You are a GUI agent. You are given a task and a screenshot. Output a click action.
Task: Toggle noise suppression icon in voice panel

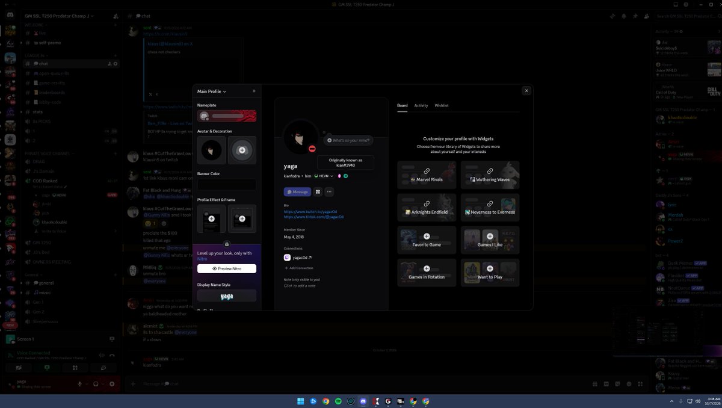(102, 356)
